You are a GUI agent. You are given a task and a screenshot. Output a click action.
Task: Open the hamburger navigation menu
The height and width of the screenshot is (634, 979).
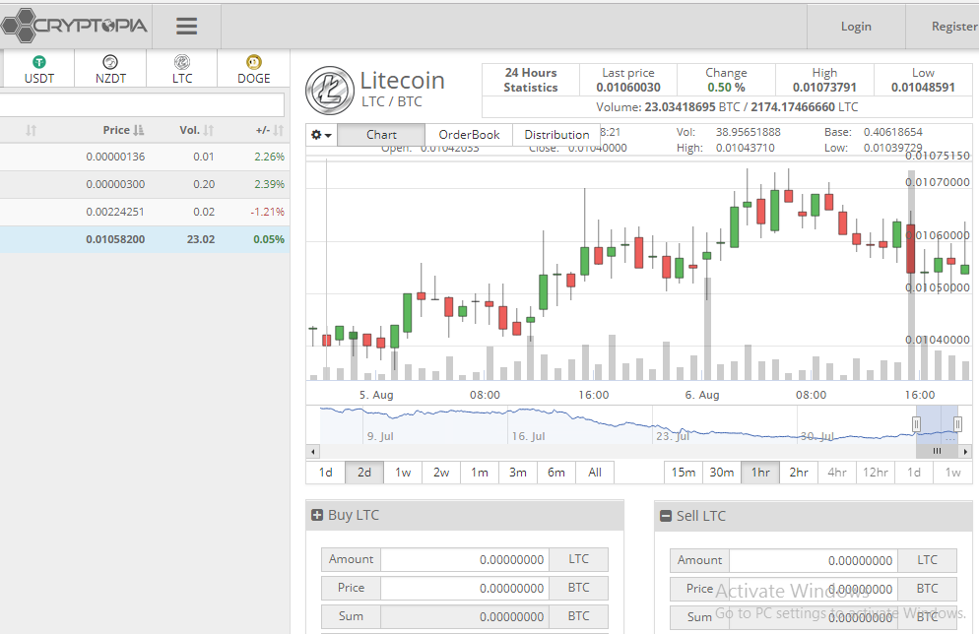click(x=187, y=27)
